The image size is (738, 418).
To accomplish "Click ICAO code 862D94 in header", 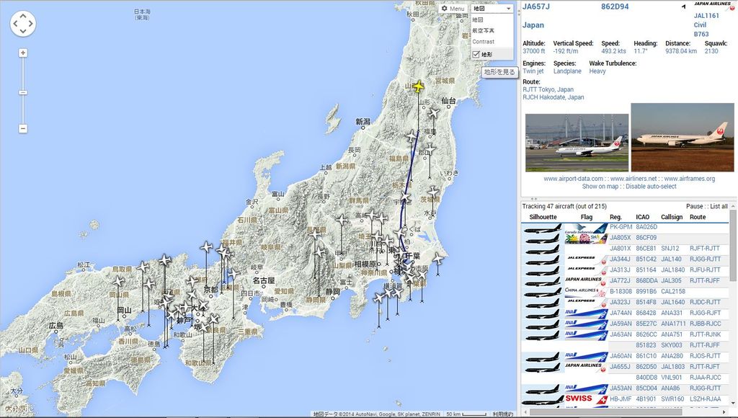I will (x=615, y=6).
